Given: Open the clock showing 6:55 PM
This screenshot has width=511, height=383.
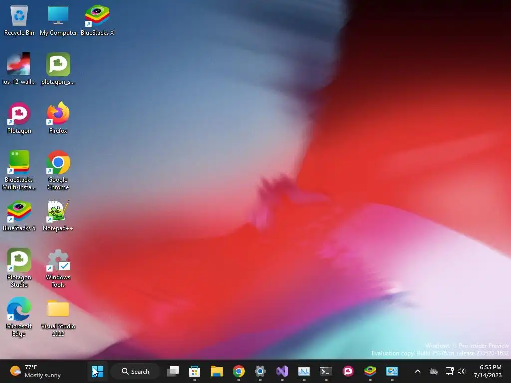Looking at the screenshot, I should 488,371.
